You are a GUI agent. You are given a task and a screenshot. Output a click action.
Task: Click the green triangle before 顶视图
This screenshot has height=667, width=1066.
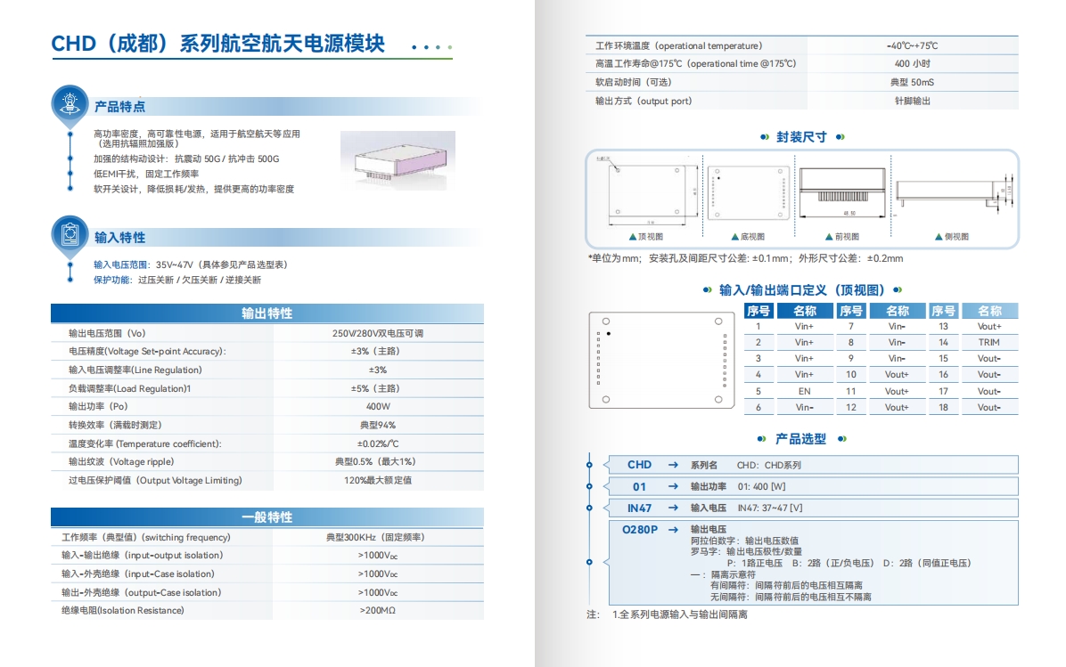(632, 237)
